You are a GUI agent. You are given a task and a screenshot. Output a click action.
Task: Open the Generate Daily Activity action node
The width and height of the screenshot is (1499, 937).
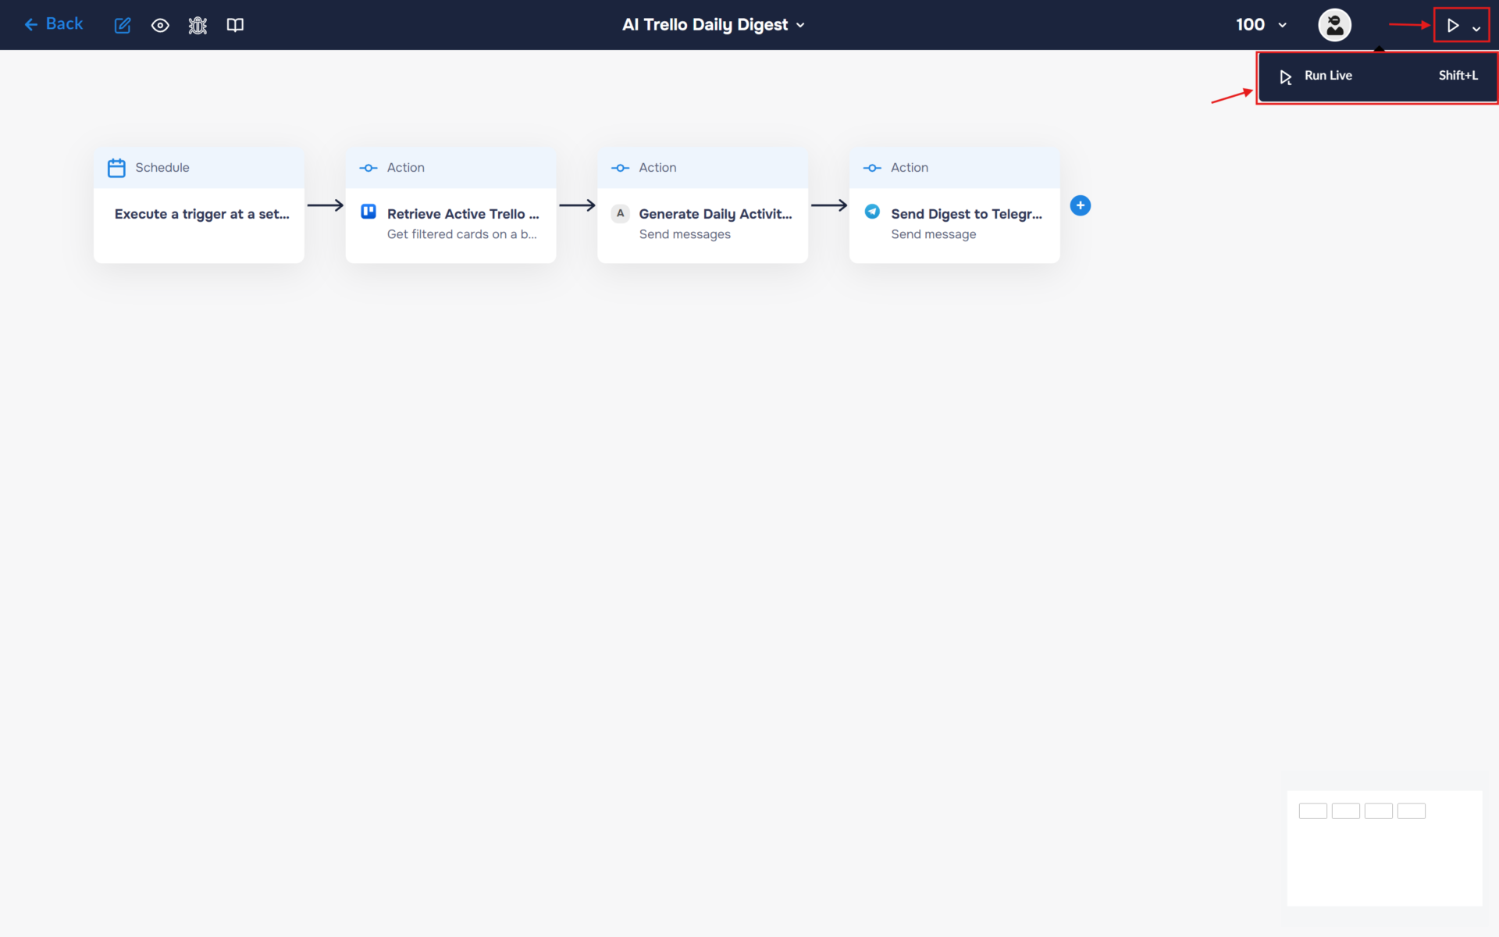pyautogui.click(x=703, y=205)
